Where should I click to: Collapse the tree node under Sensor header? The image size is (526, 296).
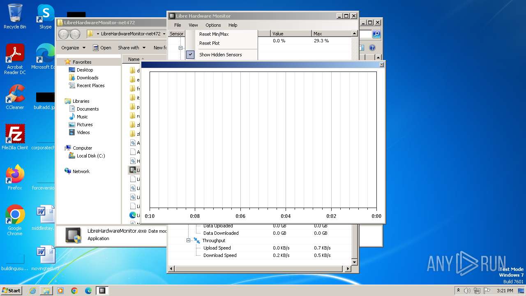(x=180, y=48)
